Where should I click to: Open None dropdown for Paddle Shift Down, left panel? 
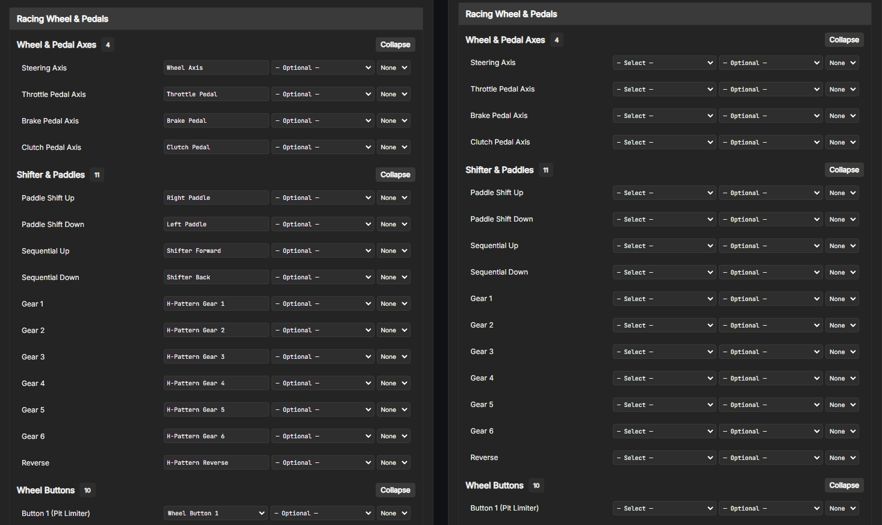coord(394,224)
